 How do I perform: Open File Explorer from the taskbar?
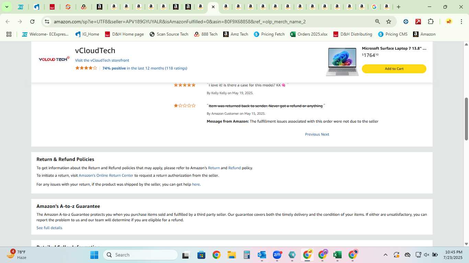pyautogui.click(x=232, y=255)
